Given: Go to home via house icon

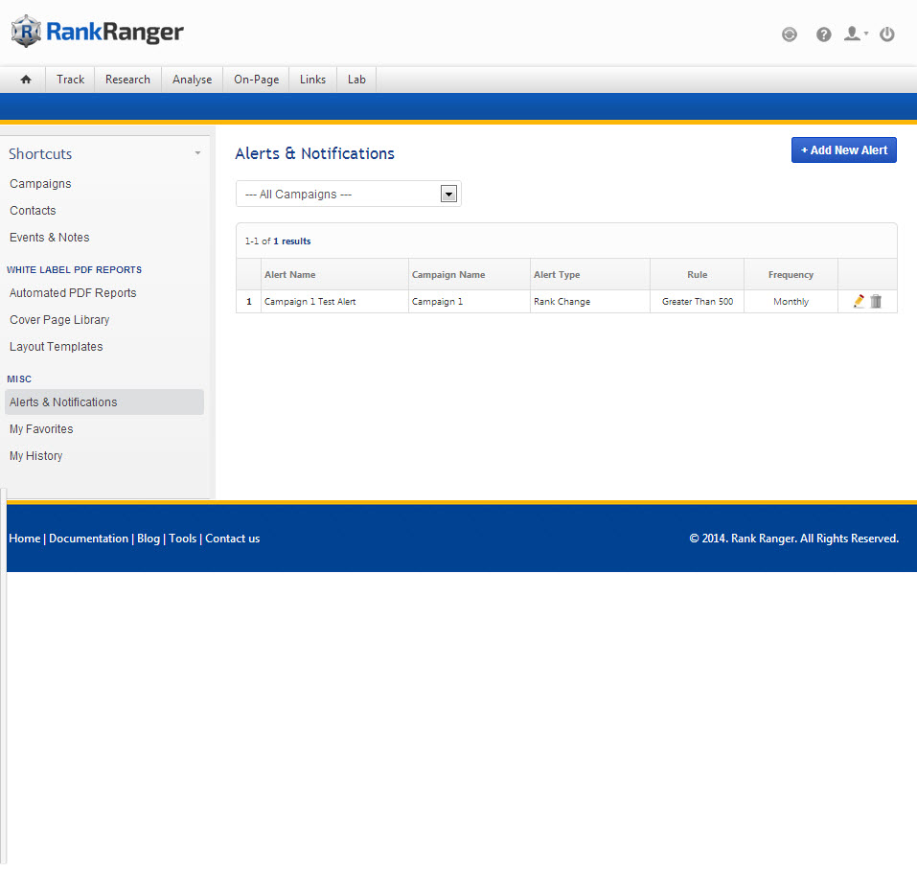Looking at the screenshot, I should pos(26,80).
